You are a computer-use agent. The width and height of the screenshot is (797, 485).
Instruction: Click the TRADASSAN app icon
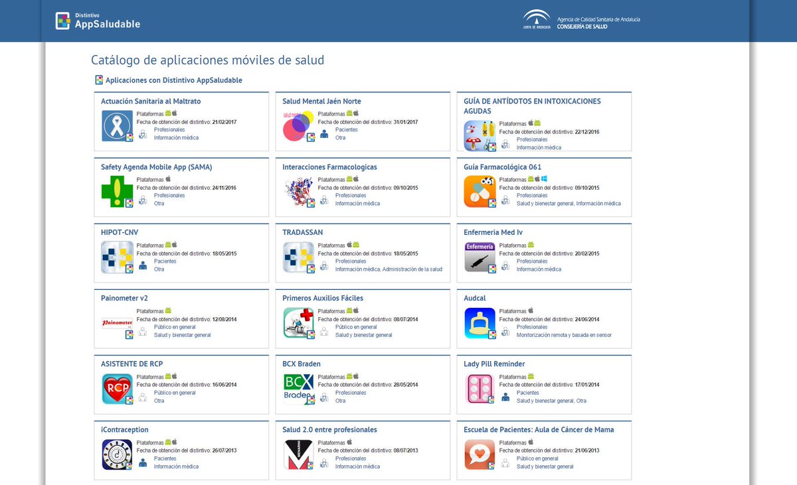click(299, 257)
